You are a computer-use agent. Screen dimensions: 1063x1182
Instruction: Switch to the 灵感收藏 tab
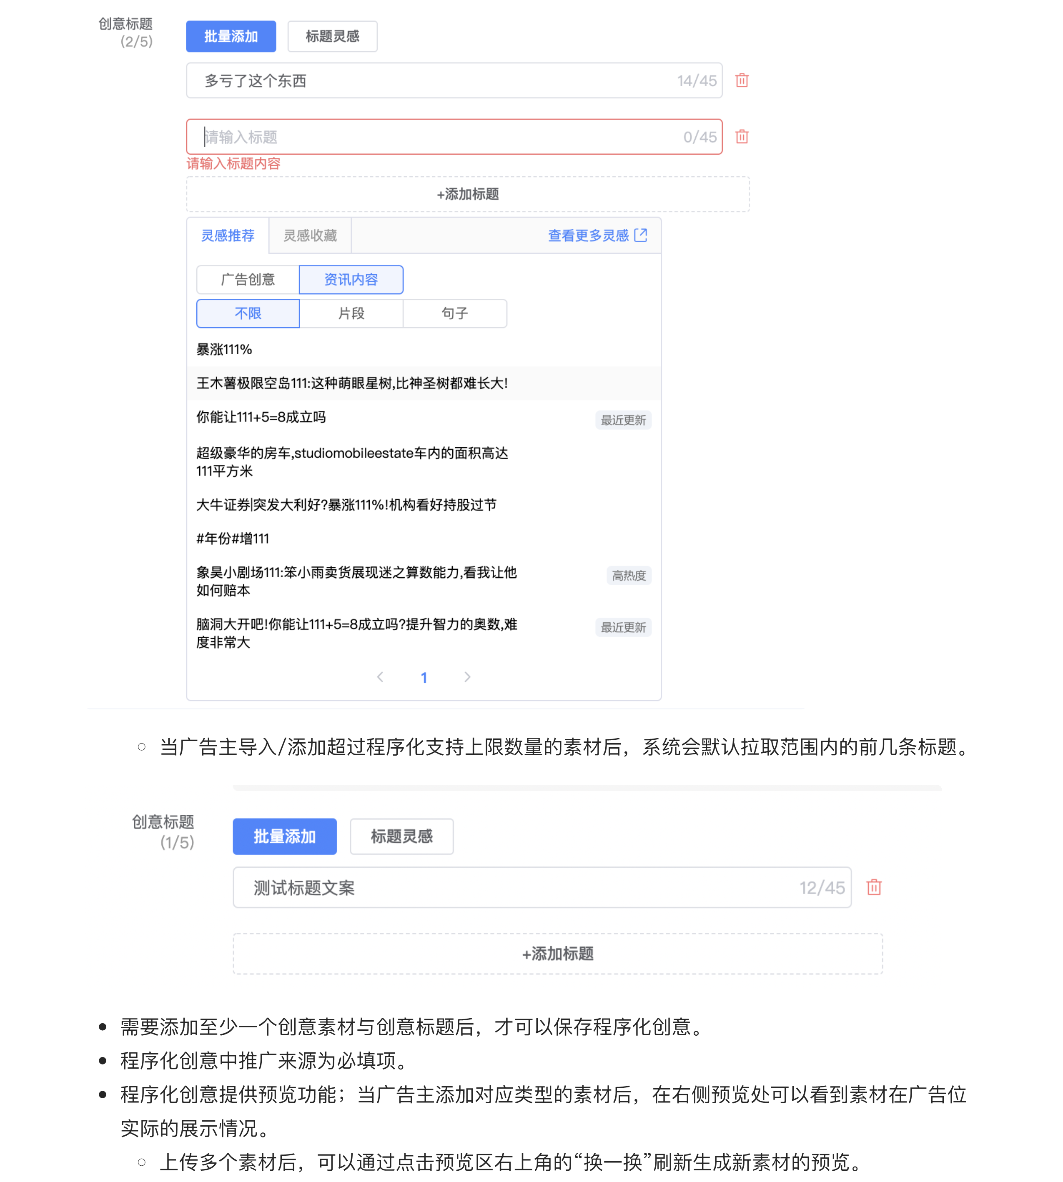click(310, 235)
